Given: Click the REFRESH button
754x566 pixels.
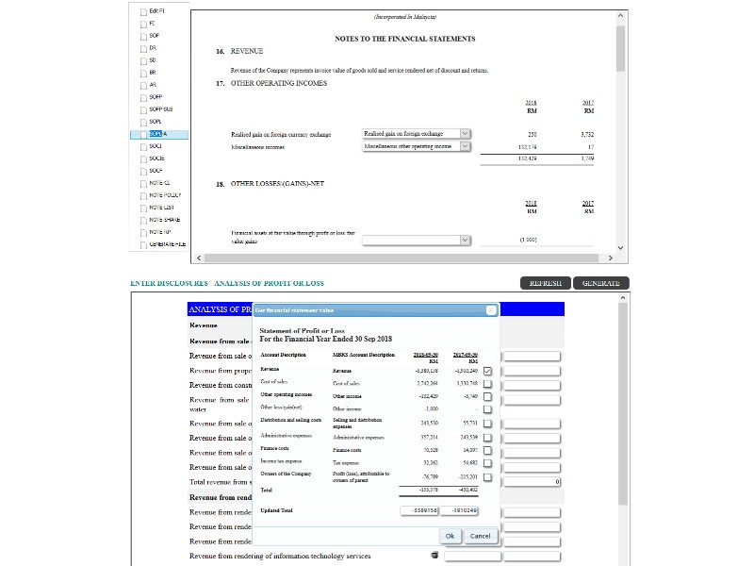Looking at the screenshot, I should pyautogui.click(x=546, y=283).
